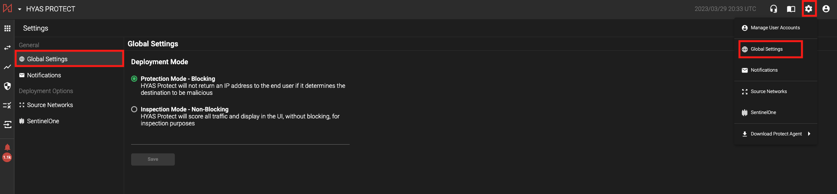Open the analytics trend line icon

7,67
